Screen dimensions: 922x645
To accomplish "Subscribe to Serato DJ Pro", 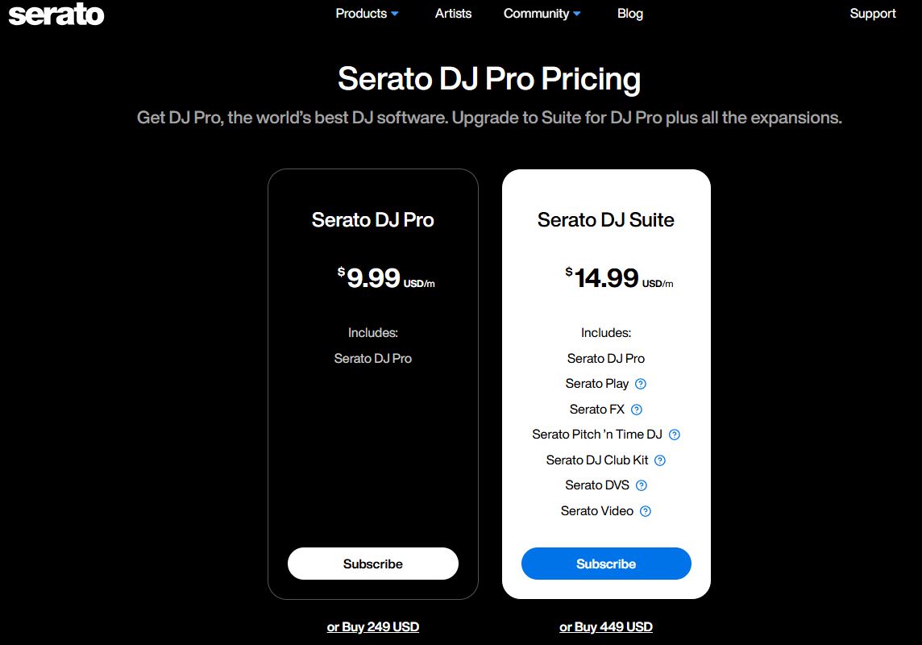I will point(372,564).
